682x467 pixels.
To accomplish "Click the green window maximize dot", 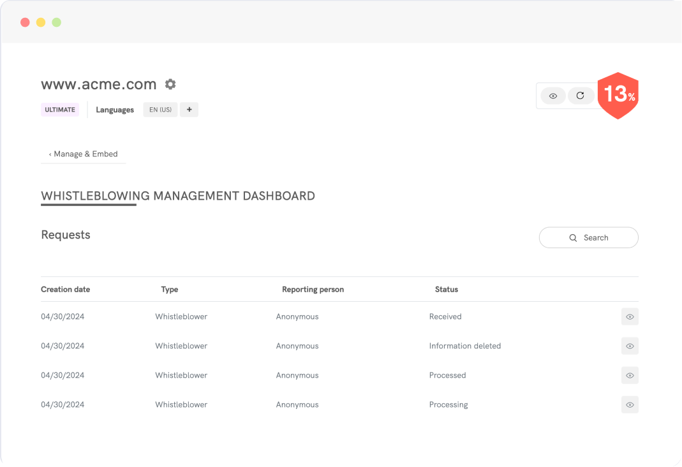I will pyautogui.click(x=57, y=22).
